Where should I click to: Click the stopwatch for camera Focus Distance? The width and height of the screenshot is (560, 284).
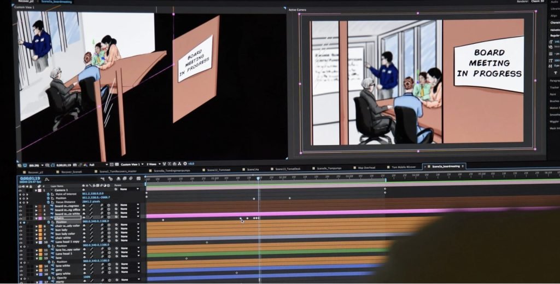click(48, 202)
